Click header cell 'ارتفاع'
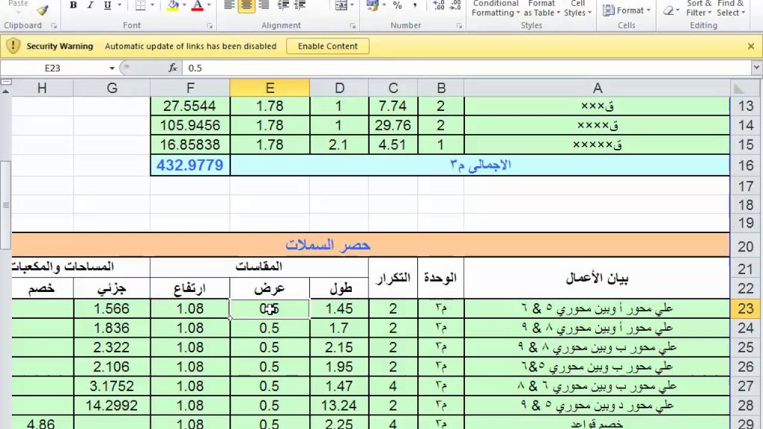The image size is (763, 429). click(x=190, y=288)
